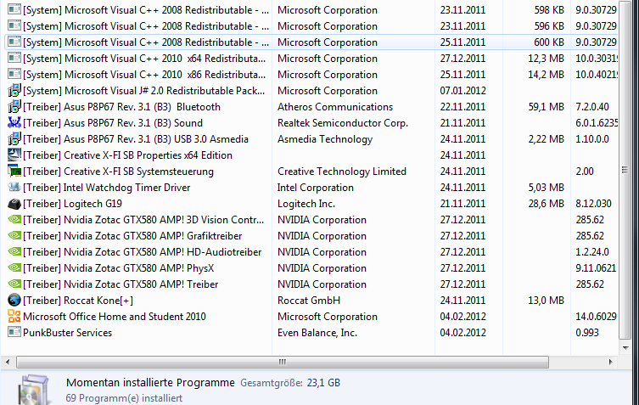Click 'Gesamtgröße: 23,1 GB' in details pane
The image size is (639, 405).
click(290, 383)
